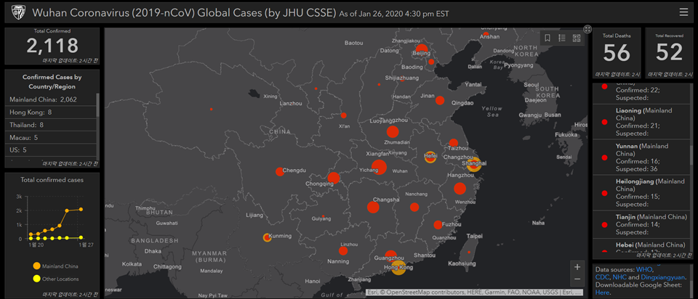The height and width of the screenshot is (299, 698).
Task: Open the Dingxiangyuan data source link
Action: pyautogui.click(x=663, y=277)
